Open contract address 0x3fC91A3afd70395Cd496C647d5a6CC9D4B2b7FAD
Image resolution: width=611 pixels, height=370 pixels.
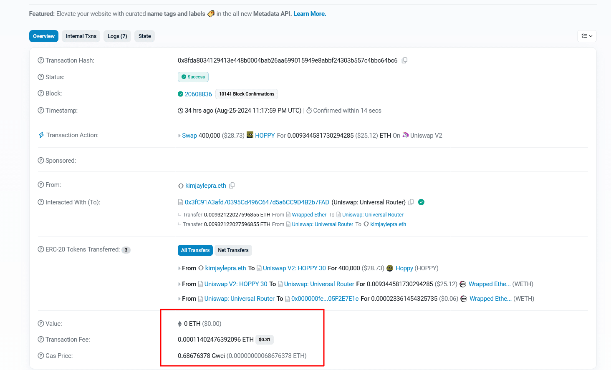point(257,202)
